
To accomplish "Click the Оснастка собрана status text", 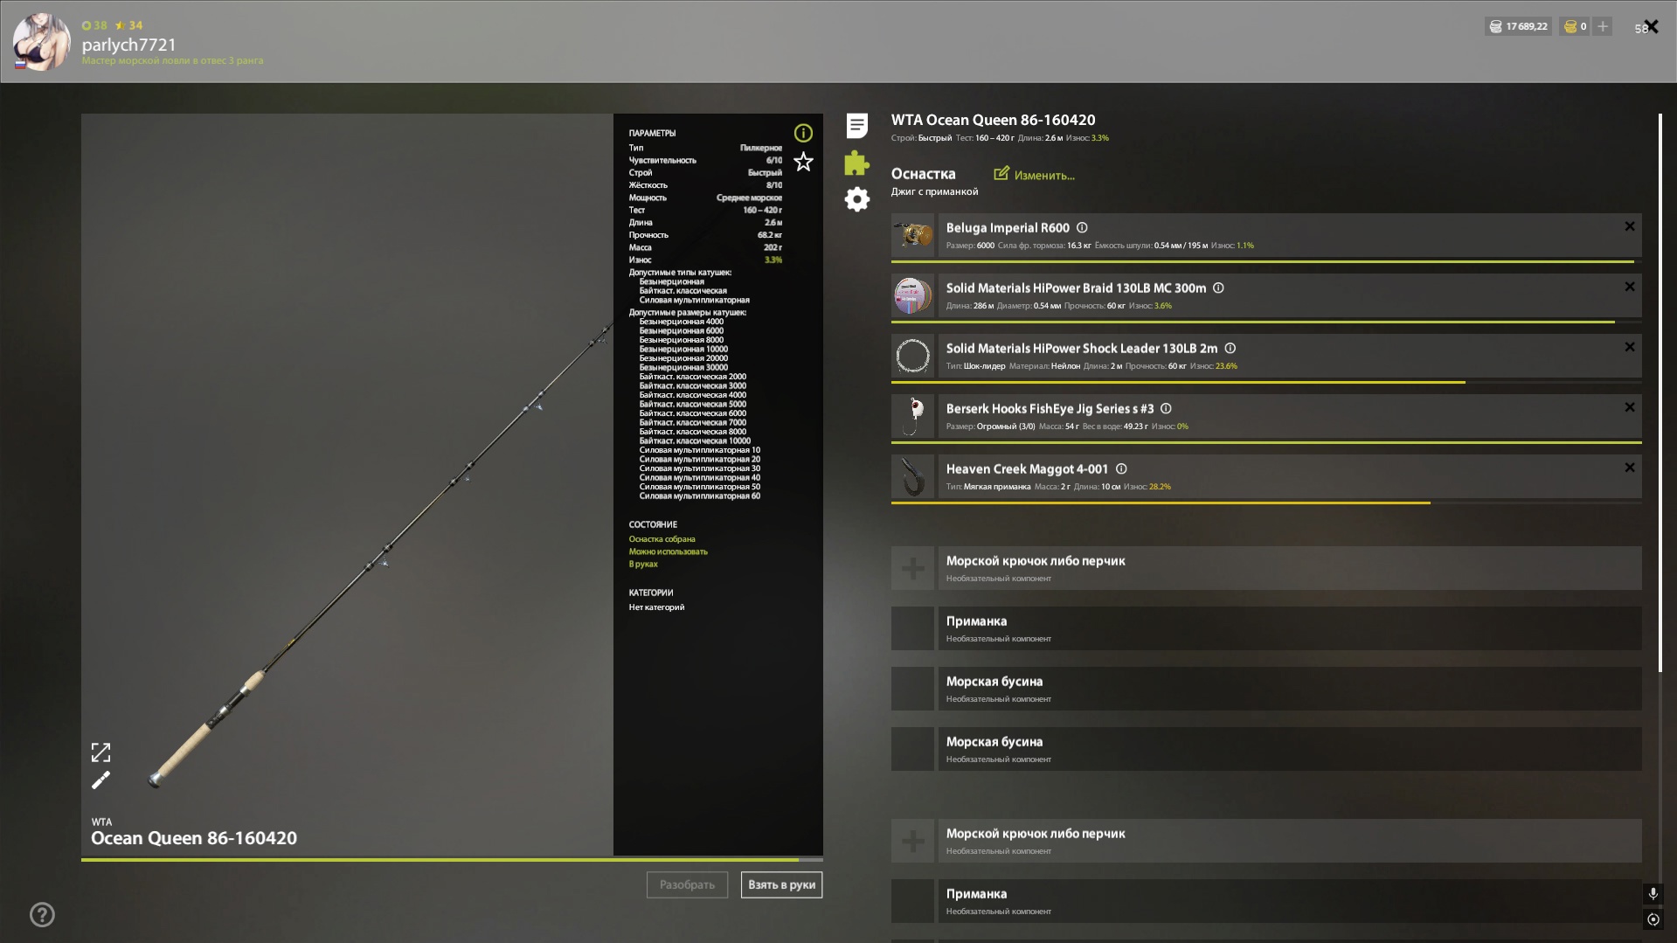I will (662, 539).
